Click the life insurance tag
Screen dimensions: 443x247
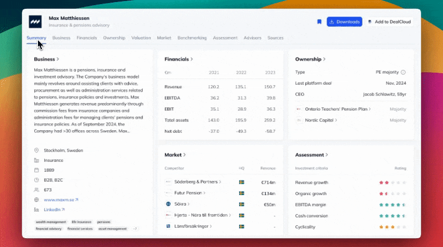(82, 222)
